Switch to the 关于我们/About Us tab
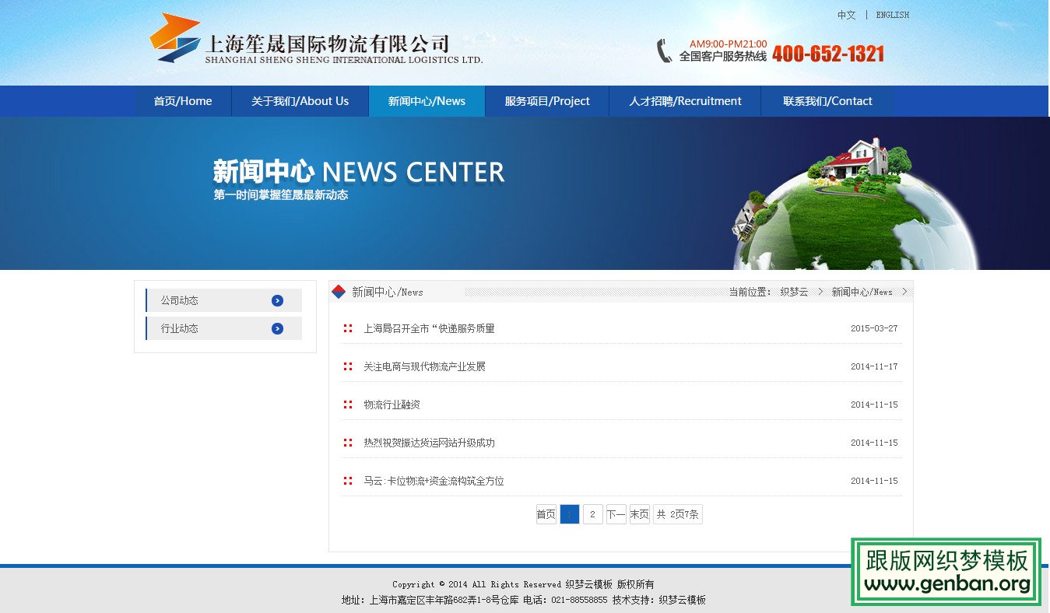 point(300,100)
